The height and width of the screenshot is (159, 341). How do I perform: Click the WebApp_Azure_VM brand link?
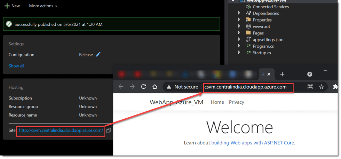click(x=176, y=102)
